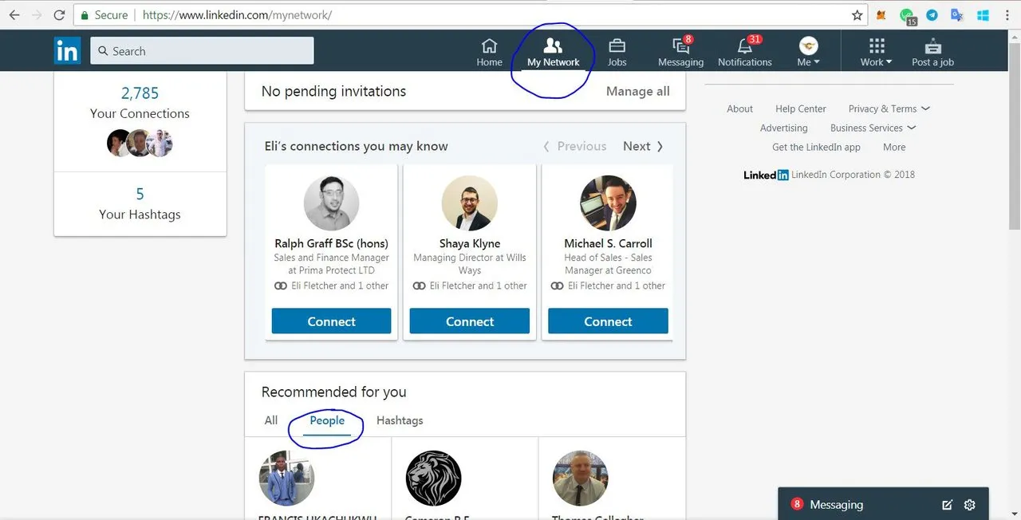This screenshot has width=1021, height=520.
Task: Open the name Ralph Graff BSc (hons)
Action: pyautogui.click(x=331, y=243)
